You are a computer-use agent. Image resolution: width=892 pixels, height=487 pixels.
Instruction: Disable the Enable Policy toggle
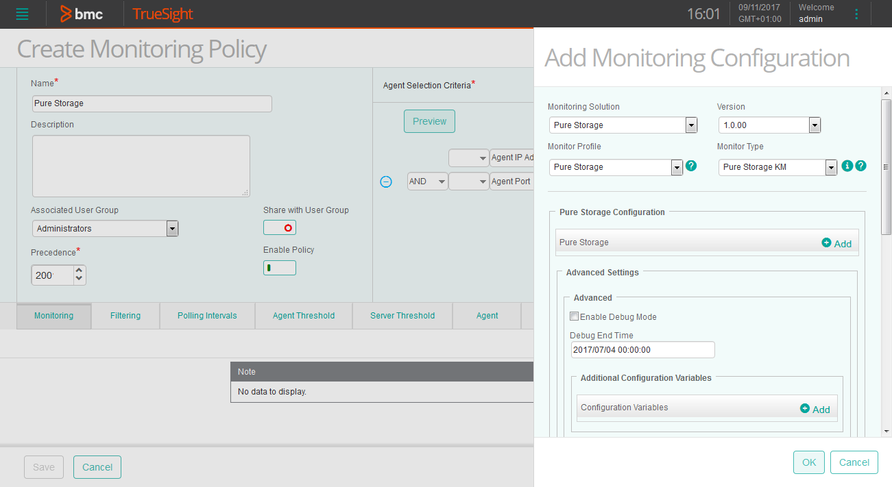pyautogui.click(x=279, y=267)
